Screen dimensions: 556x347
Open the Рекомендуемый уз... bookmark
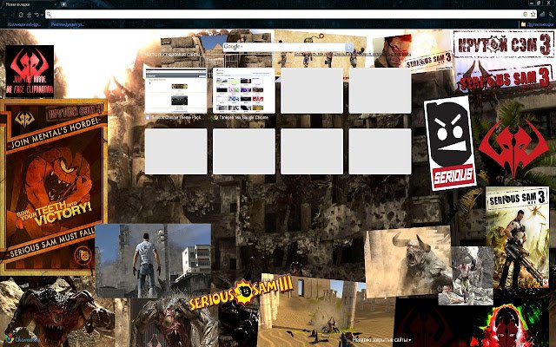tap(68, 25)
